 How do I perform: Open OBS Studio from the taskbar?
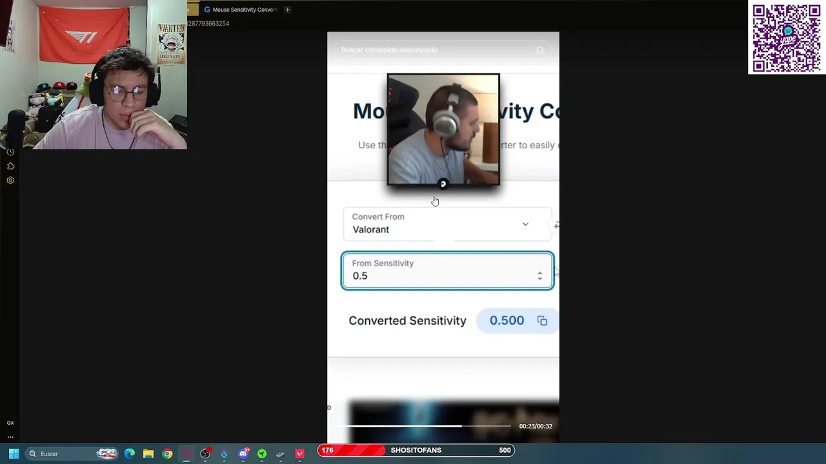(205, 454)
